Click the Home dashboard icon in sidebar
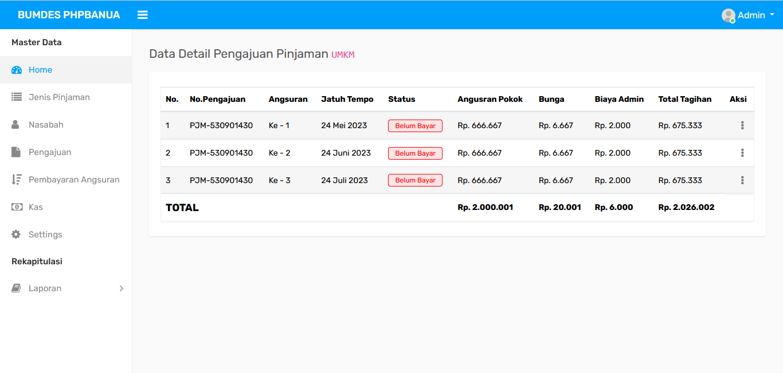783x373 pixels. (17, 70)
